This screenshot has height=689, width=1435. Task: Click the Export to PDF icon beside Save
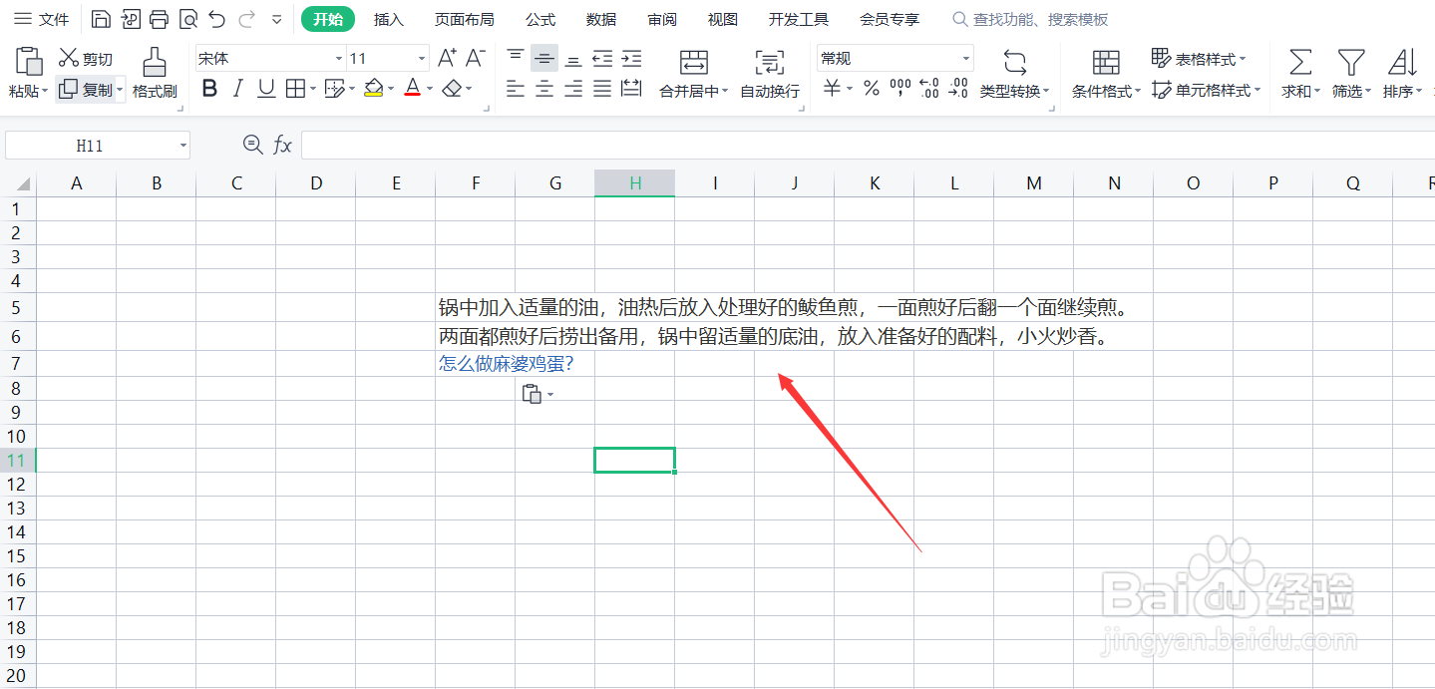pos(130,19)
